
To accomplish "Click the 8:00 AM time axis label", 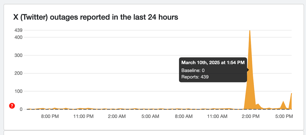I will point(183,116).
